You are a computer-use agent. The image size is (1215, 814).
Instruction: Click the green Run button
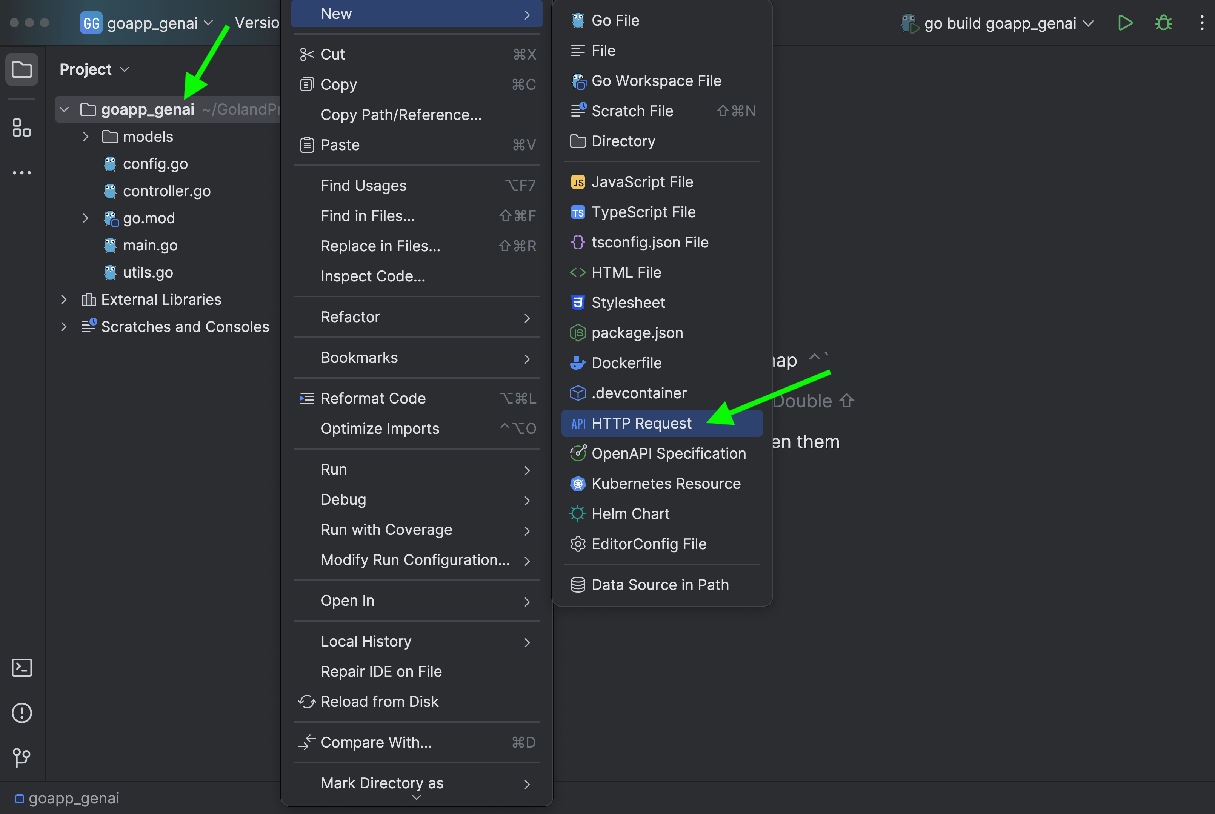tap(1125, 23)
